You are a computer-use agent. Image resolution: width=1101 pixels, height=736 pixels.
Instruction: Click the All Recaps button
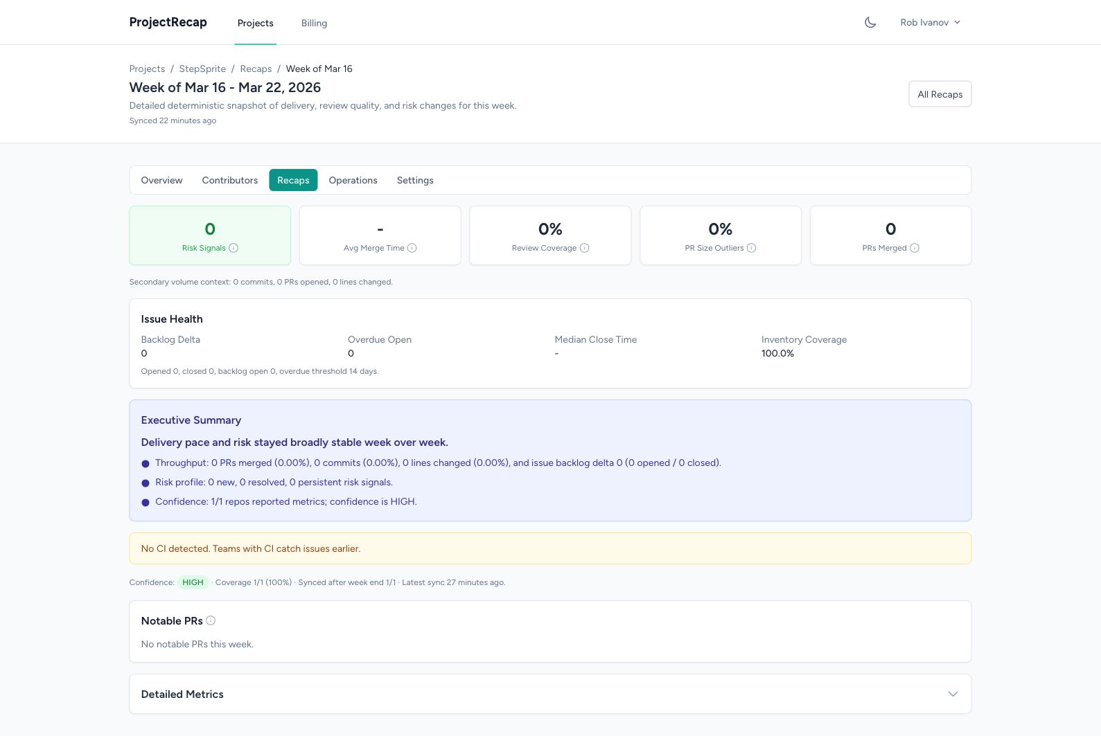pyautogui.click(x=940, y=94)
